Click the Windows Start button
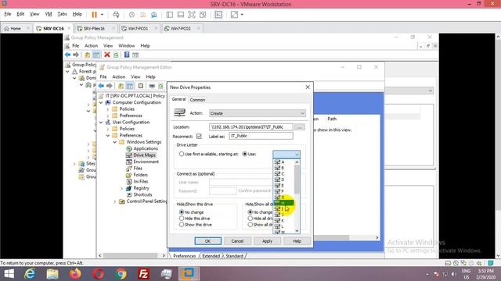 point(9,274)
